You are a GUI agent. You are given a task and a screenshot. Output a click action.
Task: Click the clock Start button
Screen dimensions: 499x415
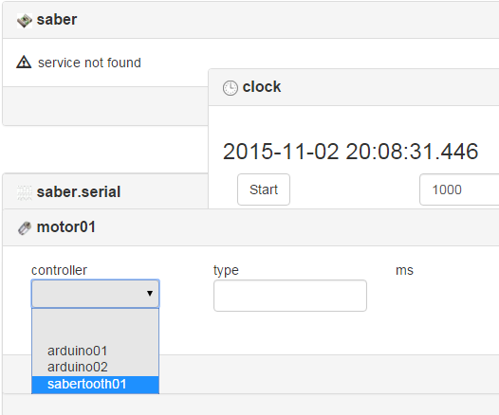(x=264, y=189)
